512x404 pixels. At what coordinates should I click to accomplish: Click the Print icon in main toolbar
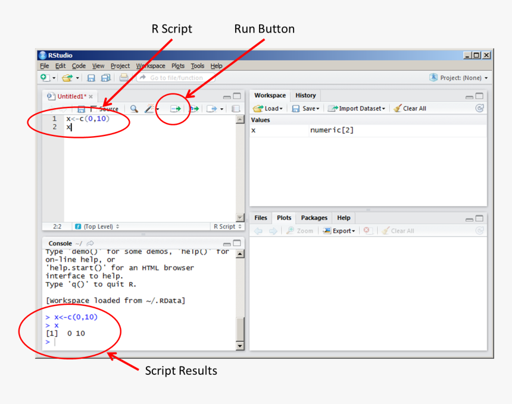pyautogui.click(x=124, y=78)
